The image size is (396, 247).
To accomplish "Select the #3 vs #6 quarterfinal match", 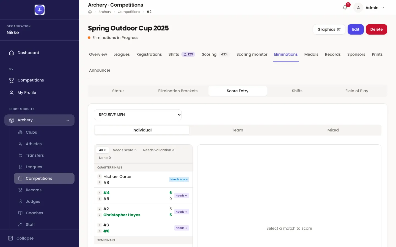I will [x=143, y=228].
